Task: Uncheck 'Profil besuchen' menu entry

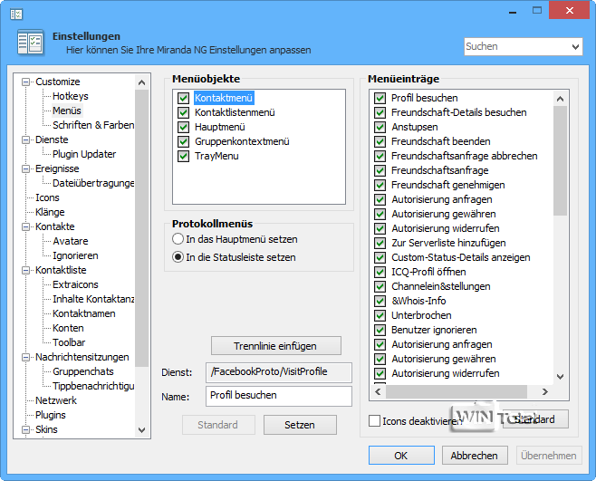Action: tap(380, 98)
